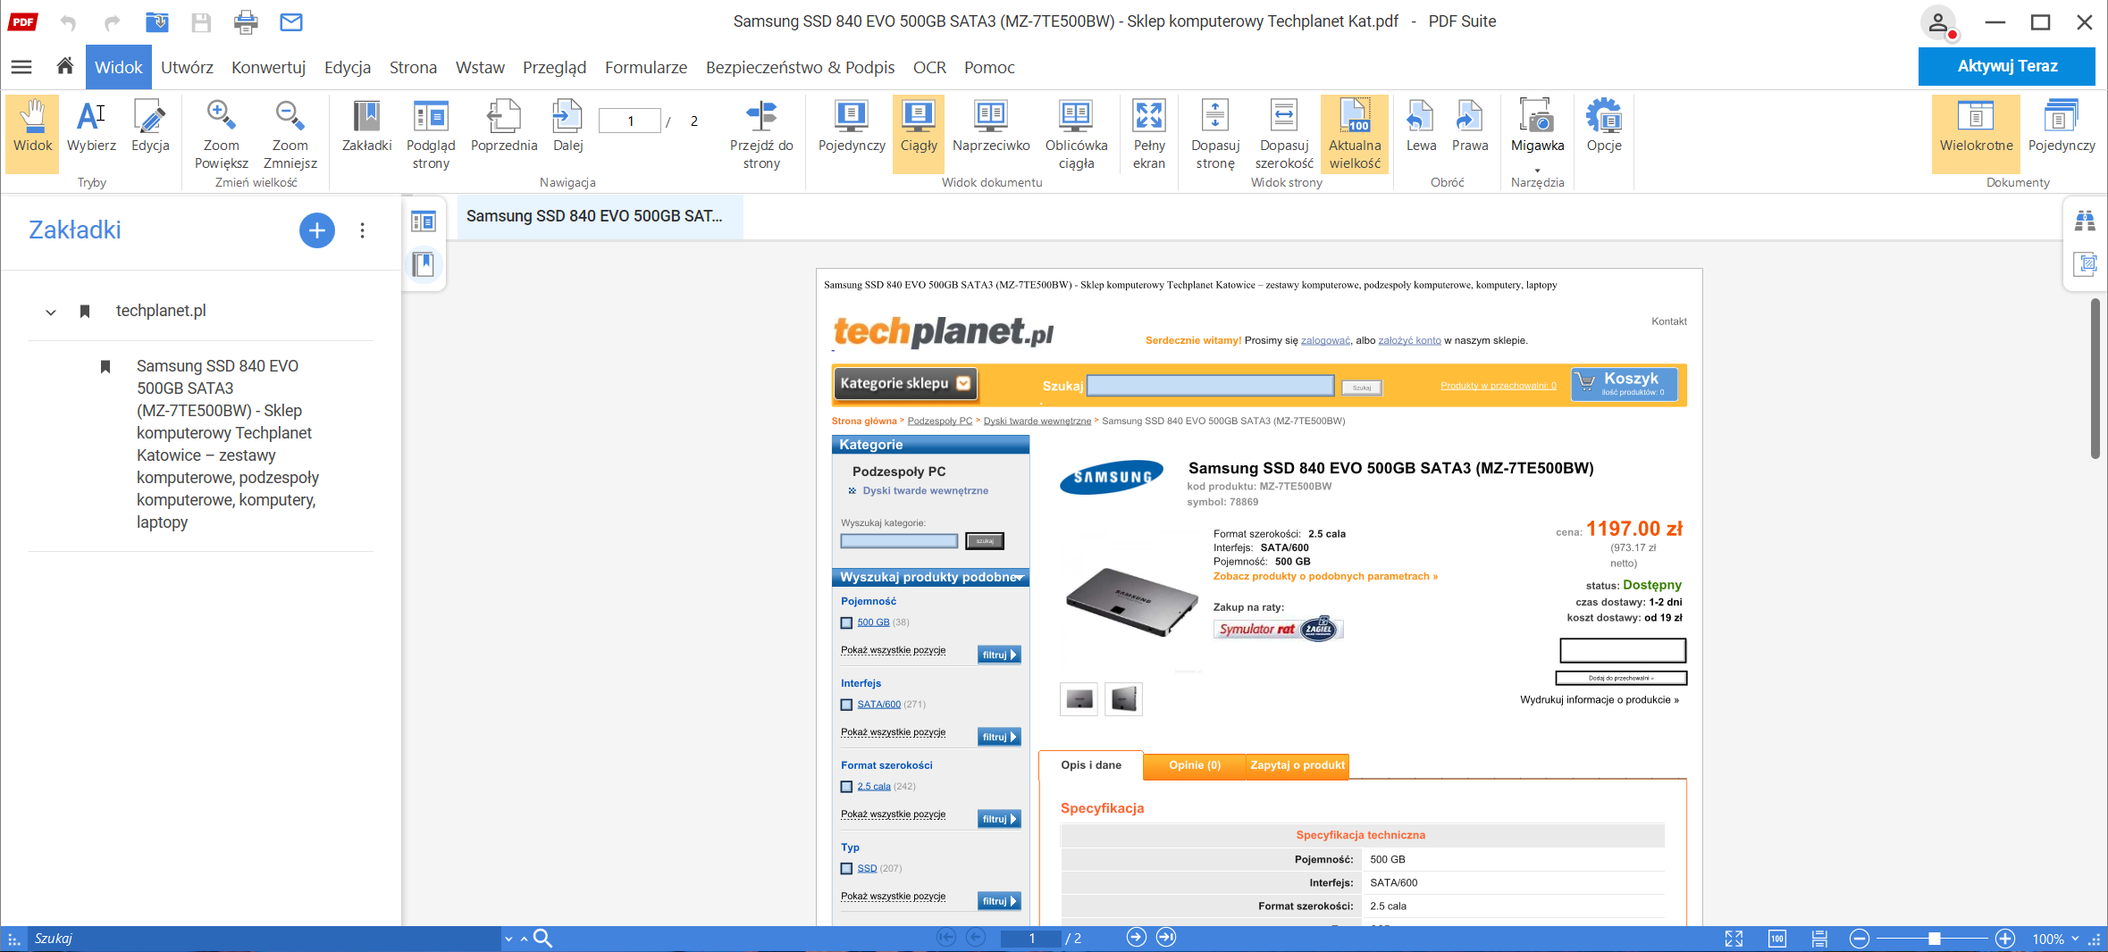
Task: Open Podgląd strony thumbnails
Action: (431, 134)
